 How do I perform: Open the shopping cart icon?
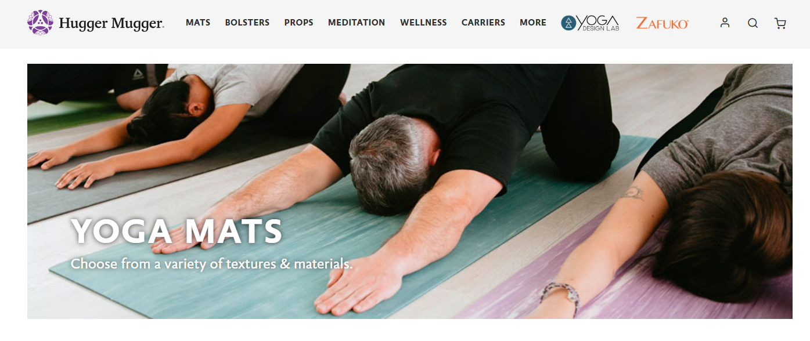(x=780, y=23)
